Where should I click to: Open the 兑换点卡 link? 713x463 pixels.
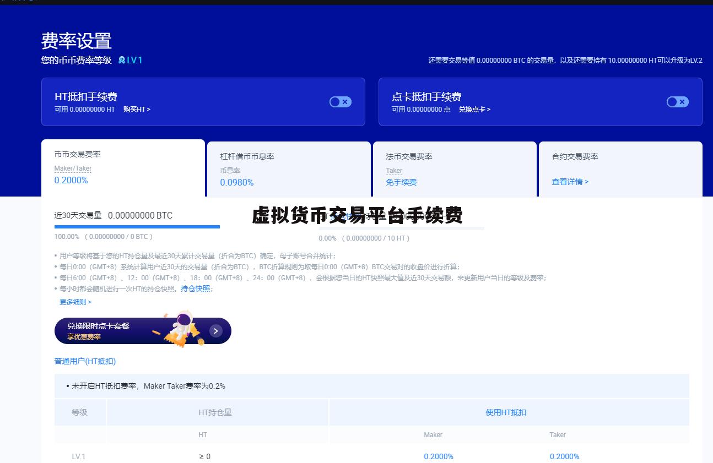(474, 110)
